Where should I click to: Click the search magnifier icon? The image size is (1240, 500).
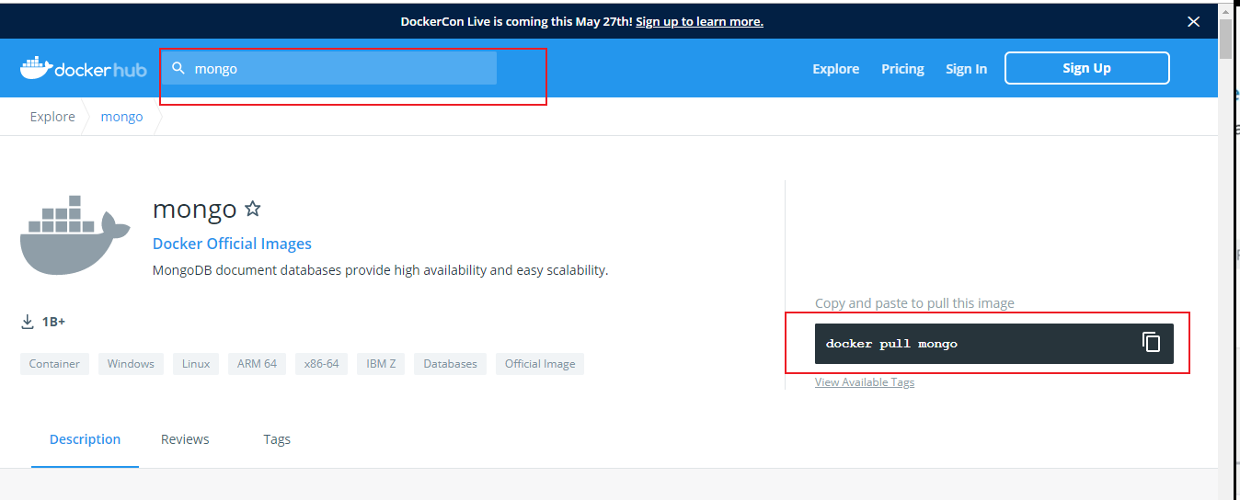pos(179,68)
